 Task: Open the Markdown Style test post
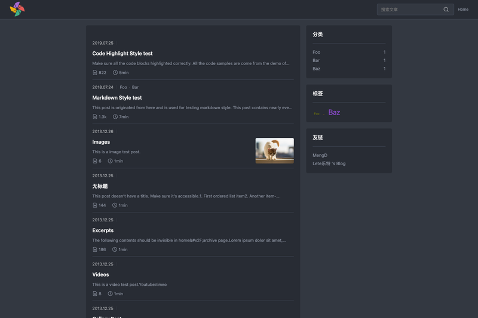(x=117, y=98)
